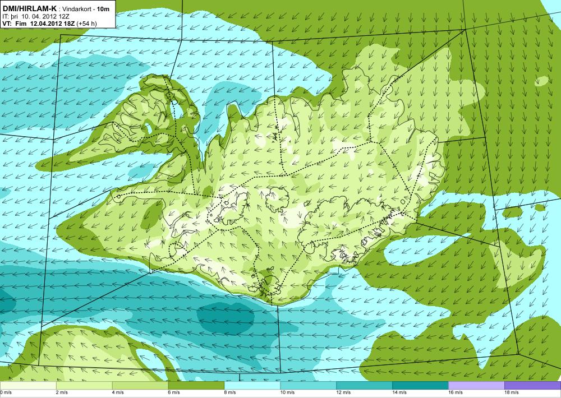561x398 pixels.
Task: Click the "DMI/HIRLAM-K" title text
Action: [30, 9]
